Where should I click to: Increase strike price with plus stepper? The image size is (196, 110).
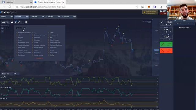[x=169, y=39]
